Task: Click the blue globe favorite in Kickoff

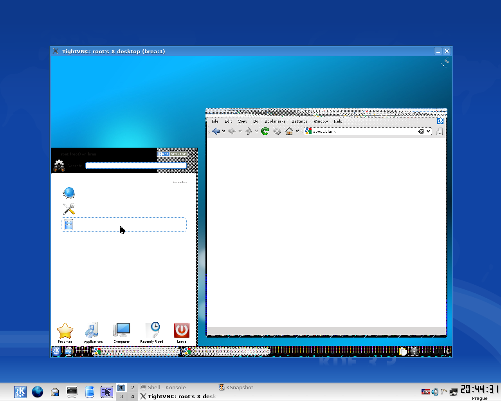Action: (x=69, y=193)
